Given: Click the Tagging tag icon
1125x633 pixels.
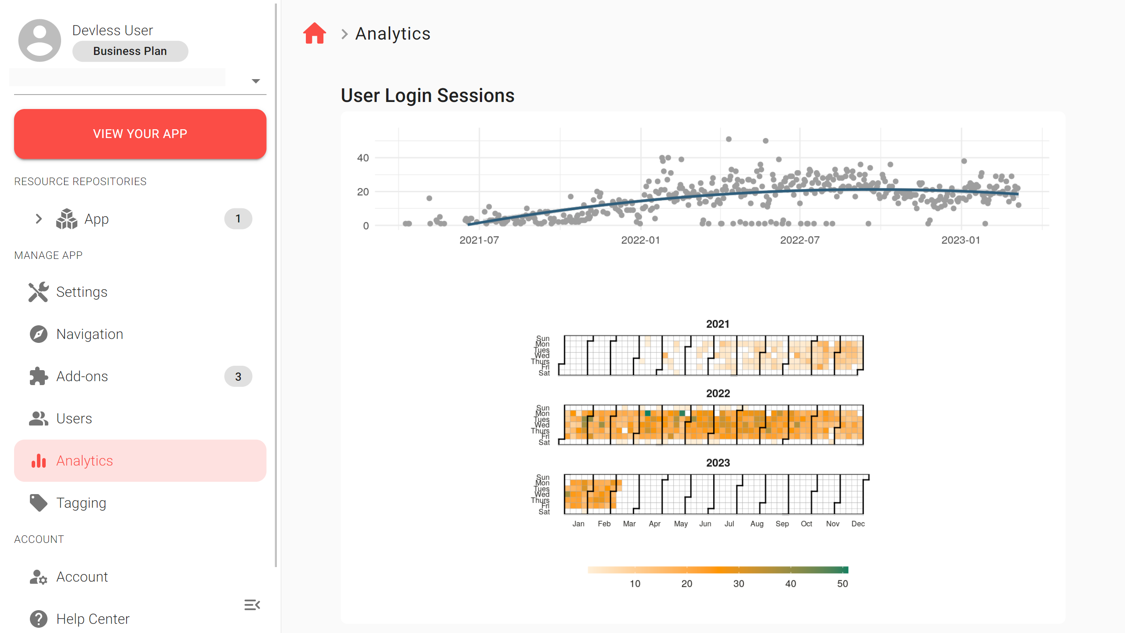Looking at the screenshot, I should (39, 503).
